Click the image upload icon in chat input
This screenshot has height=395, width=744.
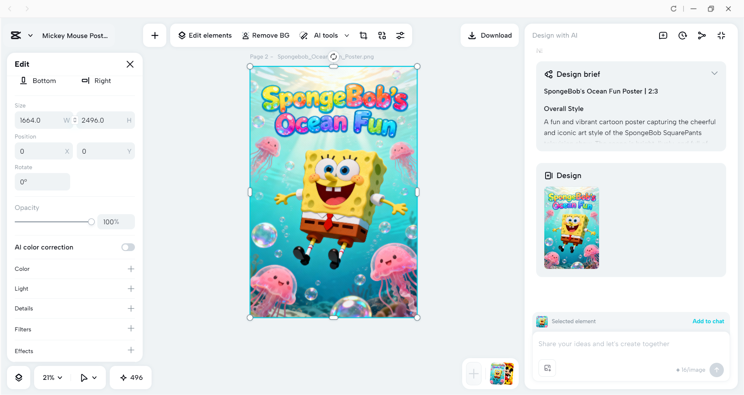point(547,368)
